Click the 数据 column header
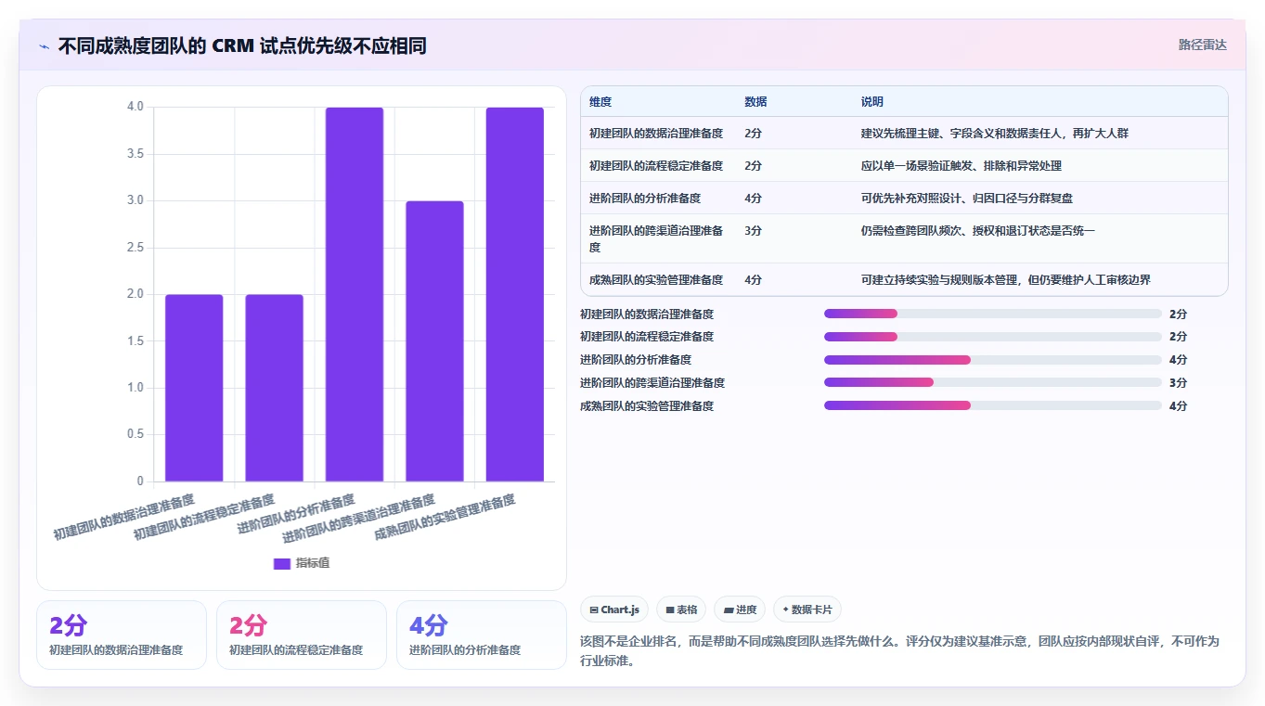1265x706 pixels. [755, 102]
